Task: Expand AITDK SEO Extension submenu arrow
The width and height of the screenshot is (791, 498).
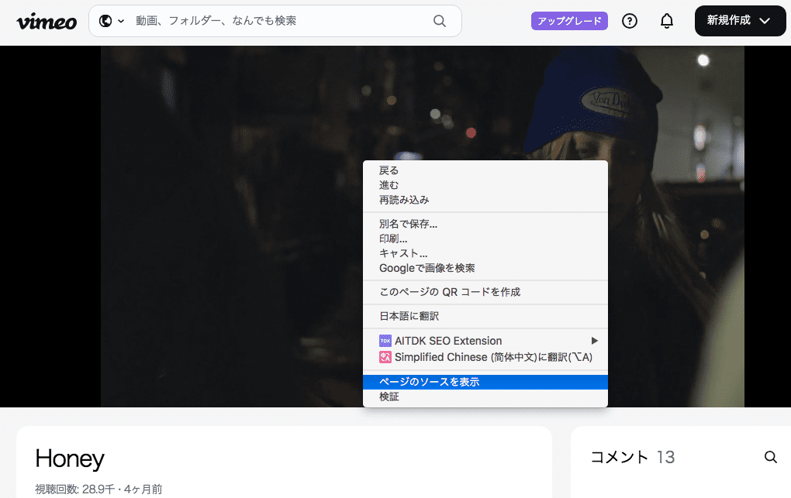Action: pyautogui.click(x=595, y=341)
